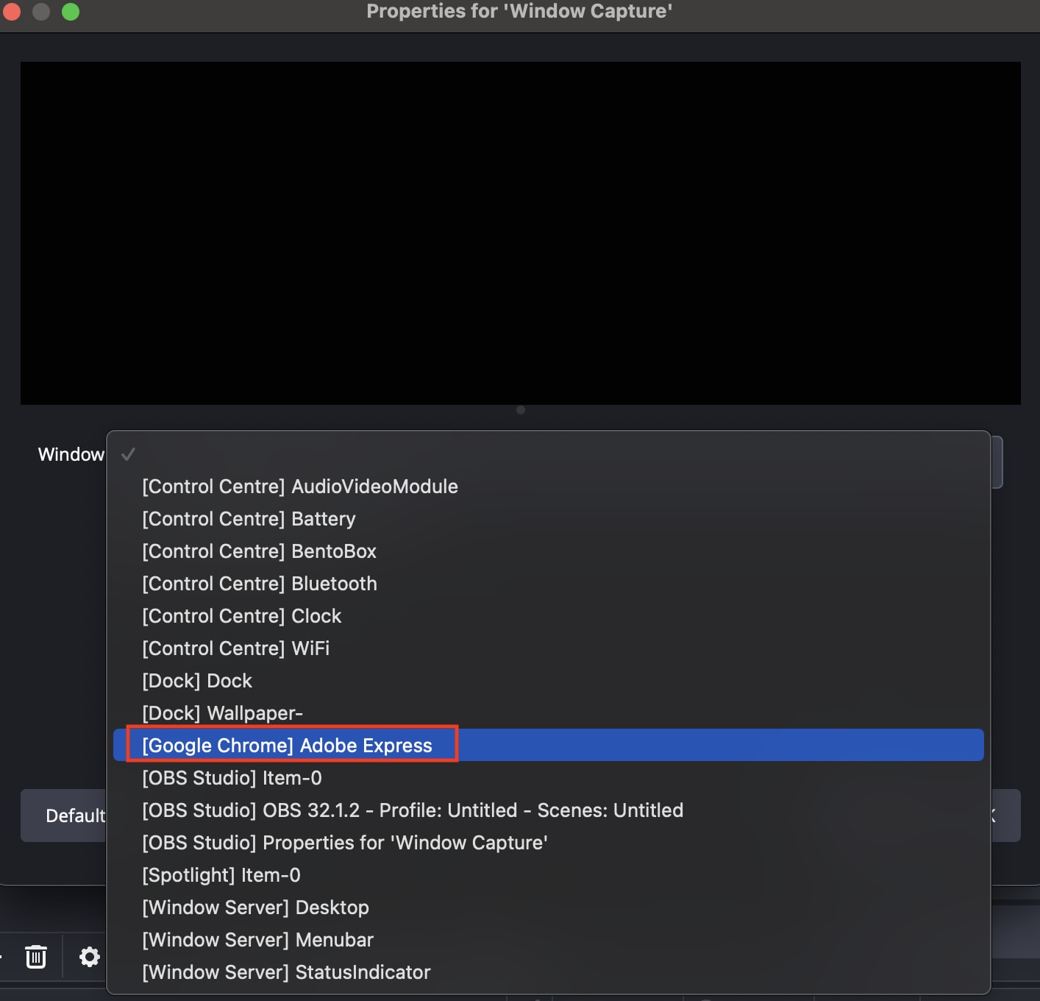Image resolution: width=1040 pixels, height=1001 pixels.
Task: Choose [Control Centre] Clock window
Action: tap(549, 616)
